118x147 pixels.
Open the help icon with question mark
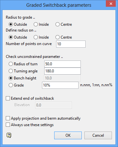(9, 135)
